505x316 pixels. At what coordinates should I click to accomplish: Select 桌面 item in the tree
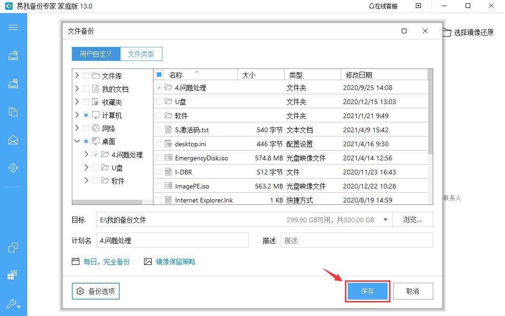(108, 141)
